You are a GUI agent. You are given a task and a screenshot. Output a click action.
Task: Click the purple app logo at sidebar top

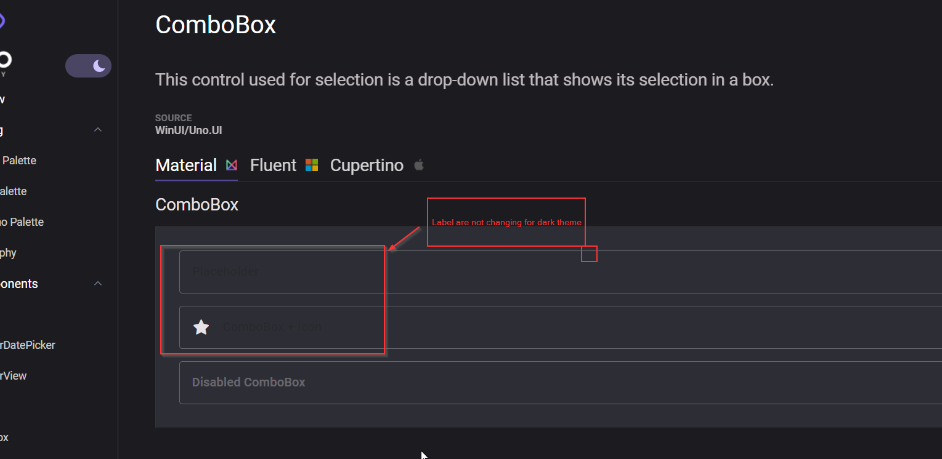pos(2,20)
